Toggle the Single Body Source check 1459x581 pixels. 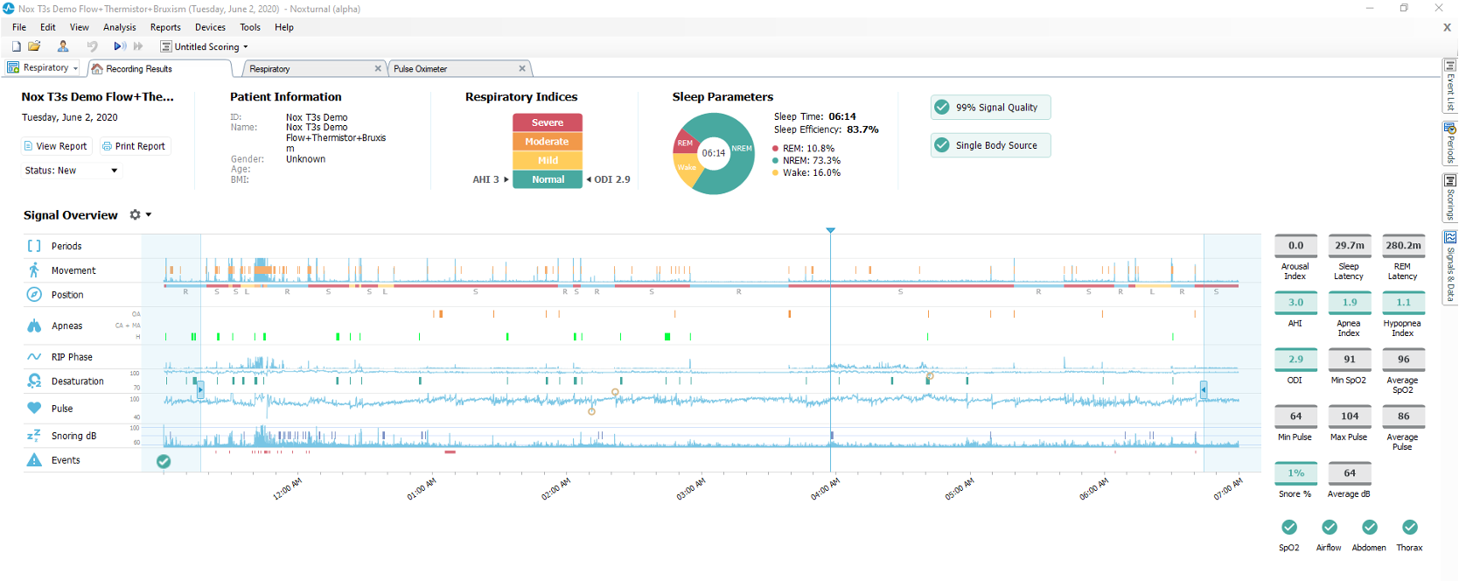(942, 145)
